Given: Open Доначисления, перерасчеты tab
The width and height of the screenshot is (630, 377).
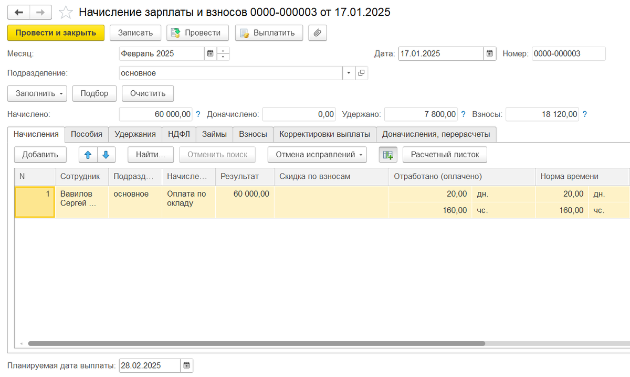Looking at the screenshot, I should [x=436, y=134].
